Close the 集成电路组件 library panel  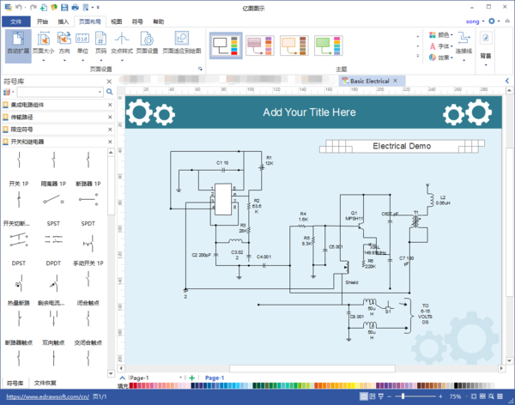(x=109, y=105)
